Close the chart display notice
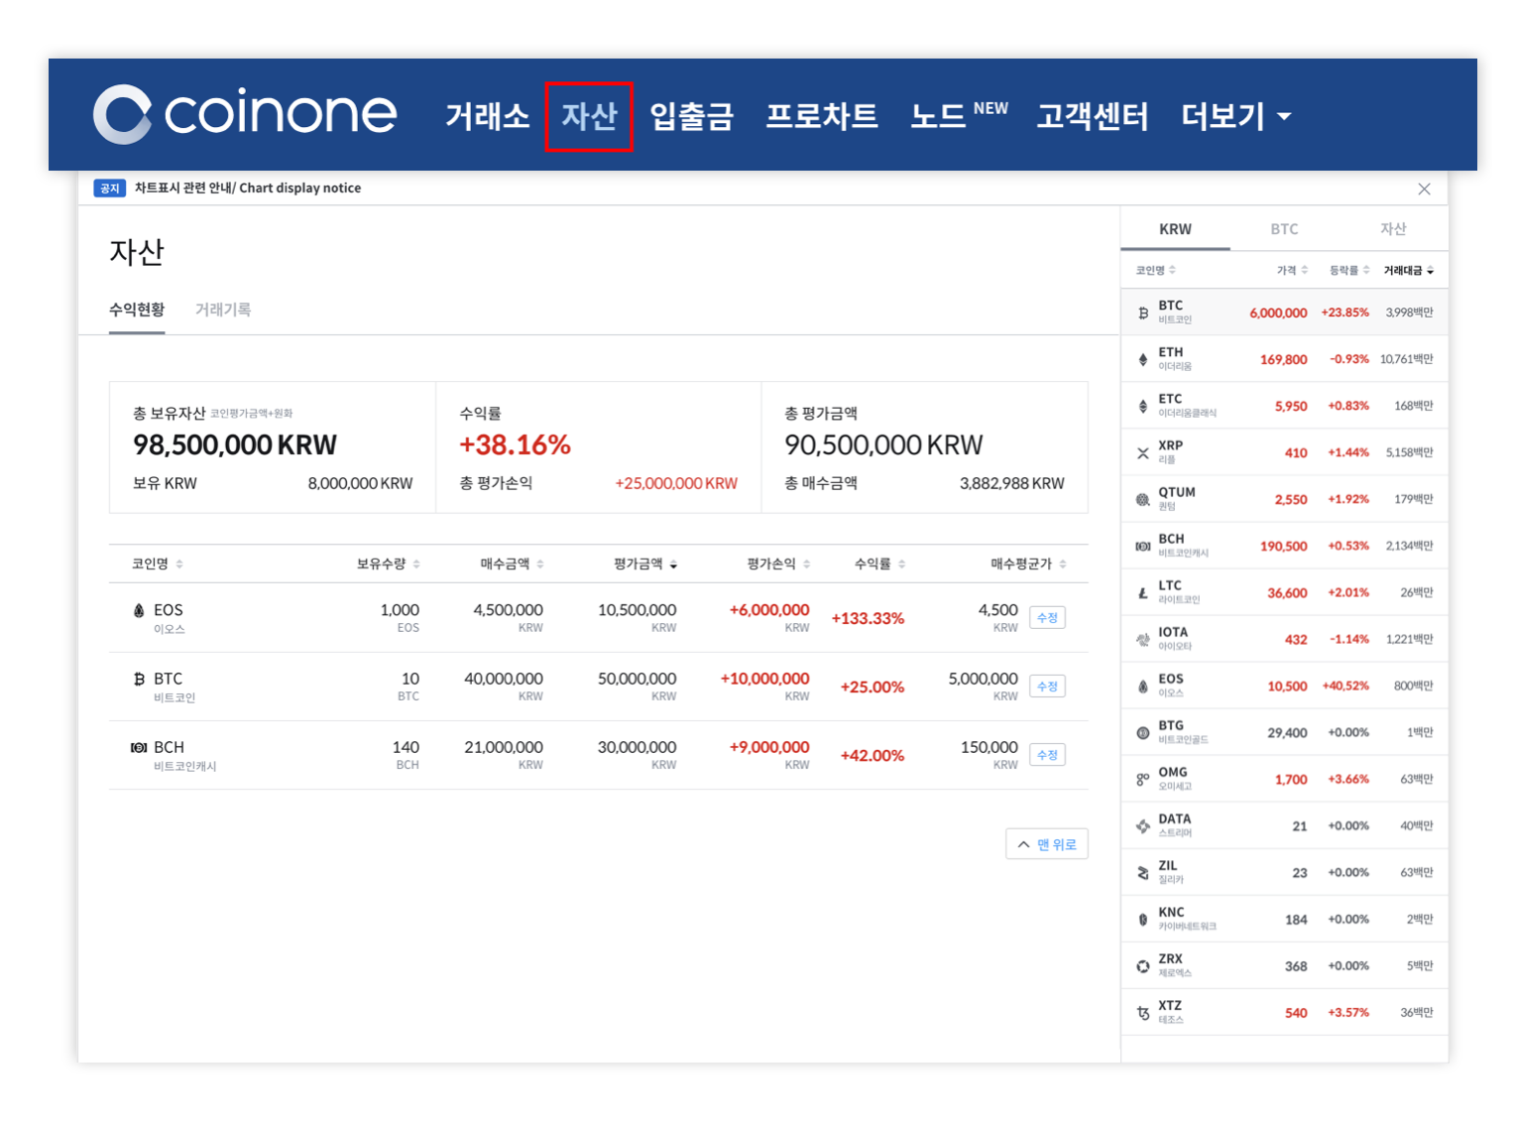This screenshot has height=1129, width=1515. pyautogui.click(x=1425, y=188)
